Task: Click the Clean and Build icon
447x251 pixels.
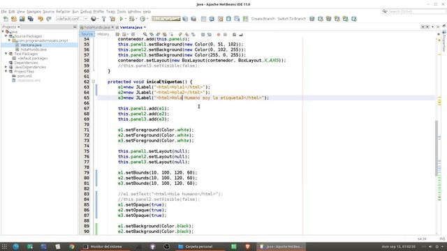Action: 112,19
